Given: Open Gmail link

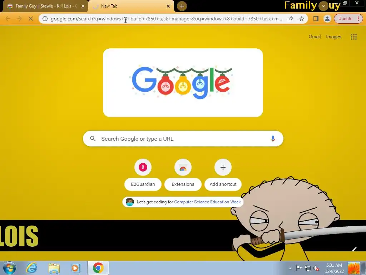Looking at the screenshot, I should (x=315, y=37).
